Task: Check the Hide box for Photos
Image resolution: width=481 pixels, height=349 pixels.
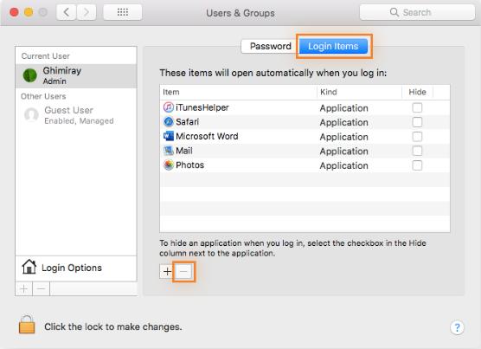Action: [417, 165]
